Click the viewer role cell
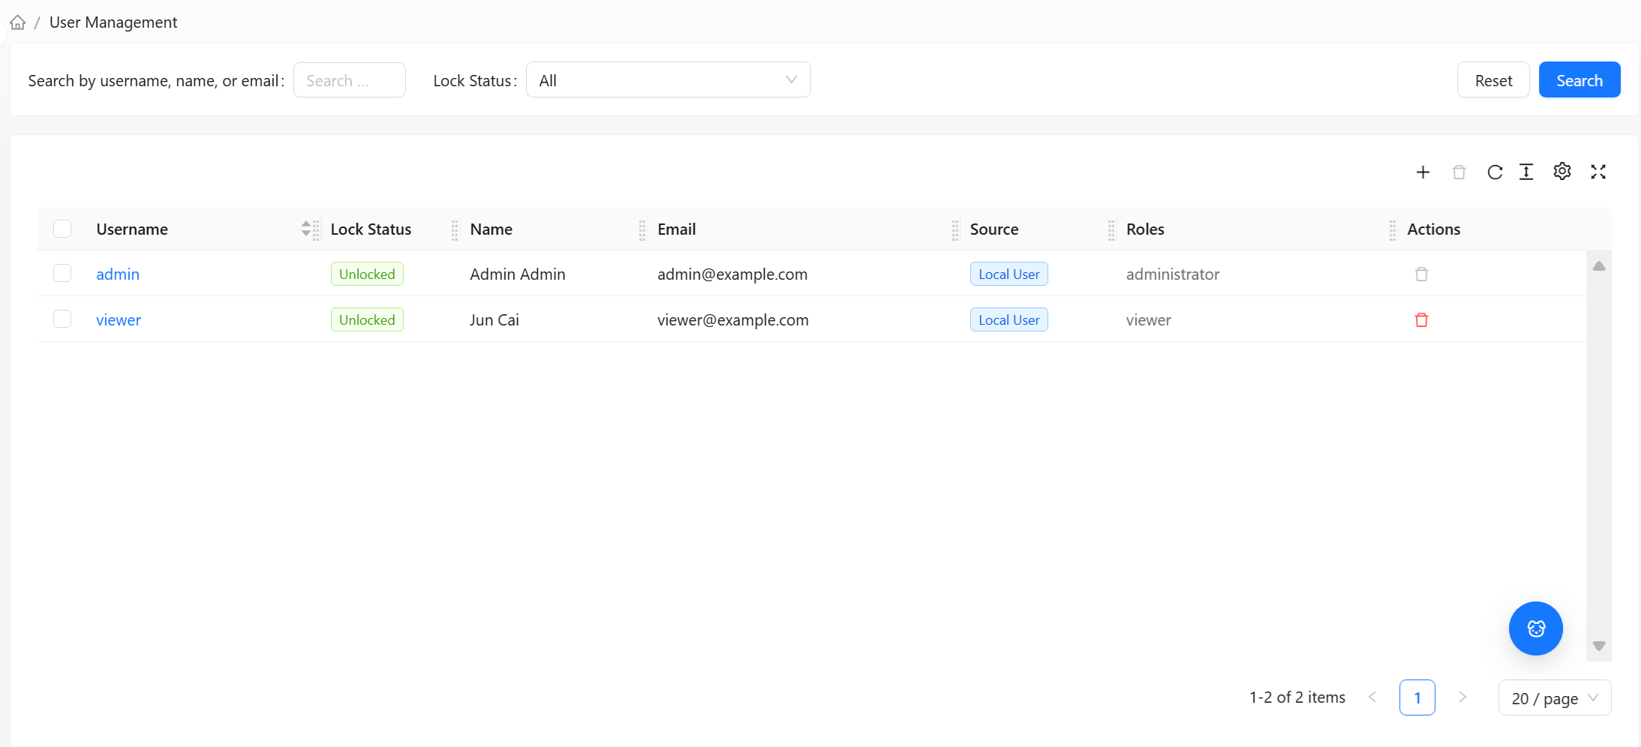This screenshot has height=747, width=1641. pos(1148,320)
